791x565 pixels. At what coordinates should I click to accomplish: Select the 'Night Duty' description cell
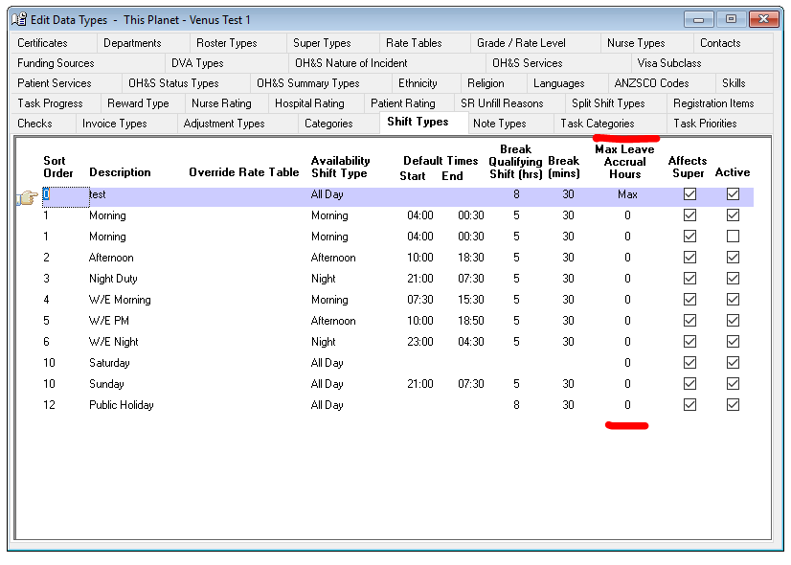coord(113,279)
